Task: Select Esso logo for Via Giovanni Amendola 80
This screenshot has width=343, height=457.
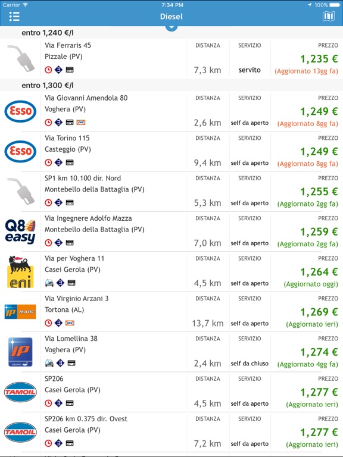Action: click(x=20, y=111)
